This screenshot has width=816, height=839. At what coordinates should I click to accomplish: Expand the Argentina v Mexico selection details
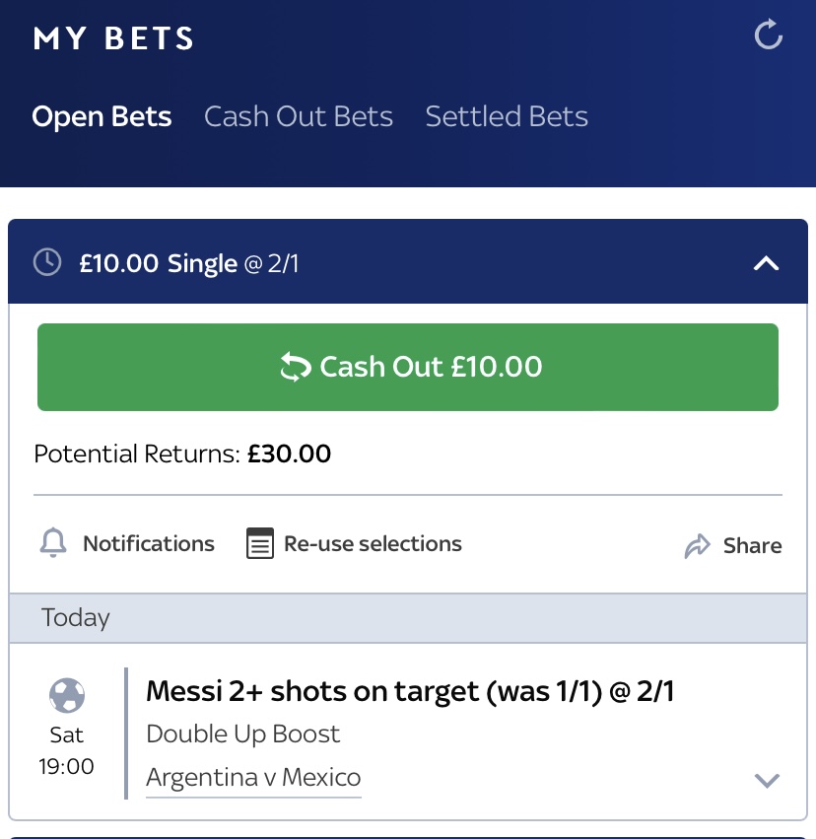click(767, 780)
